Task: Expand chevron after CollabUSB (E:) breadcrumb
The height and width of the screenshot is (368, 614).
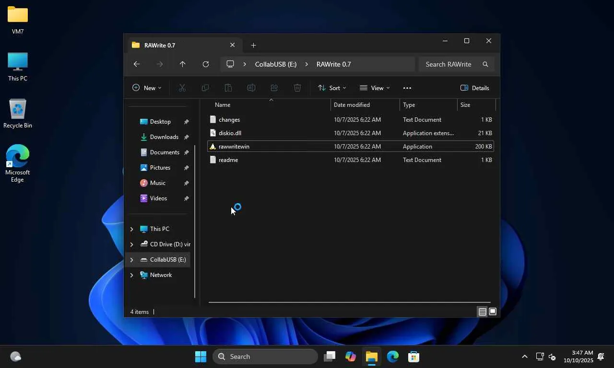Action: (x=307, y=64)
